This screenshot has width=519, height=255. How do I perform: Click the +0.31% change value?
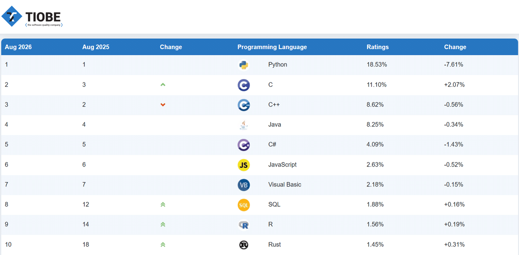click(x=455, y=245)
